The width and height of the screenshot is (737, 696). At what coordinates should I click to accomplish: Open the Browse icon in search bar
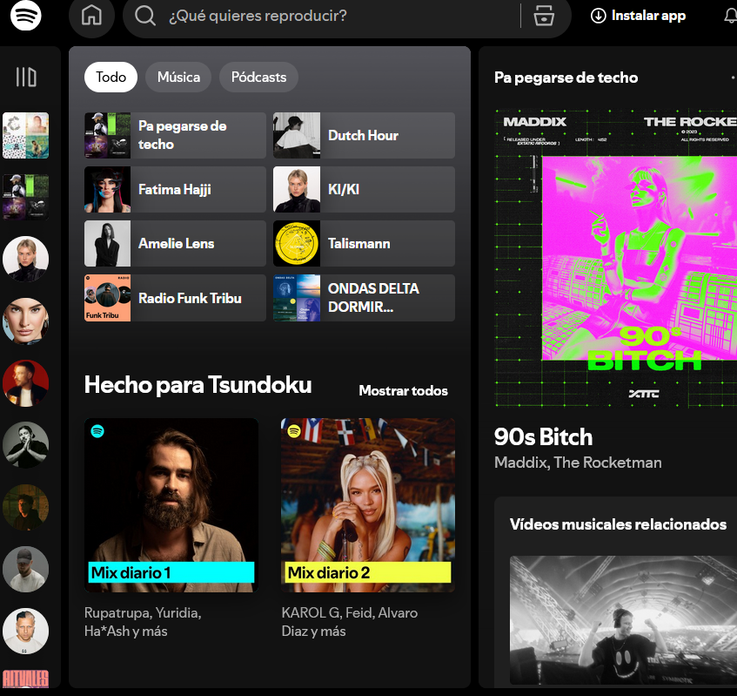[544, 16]
